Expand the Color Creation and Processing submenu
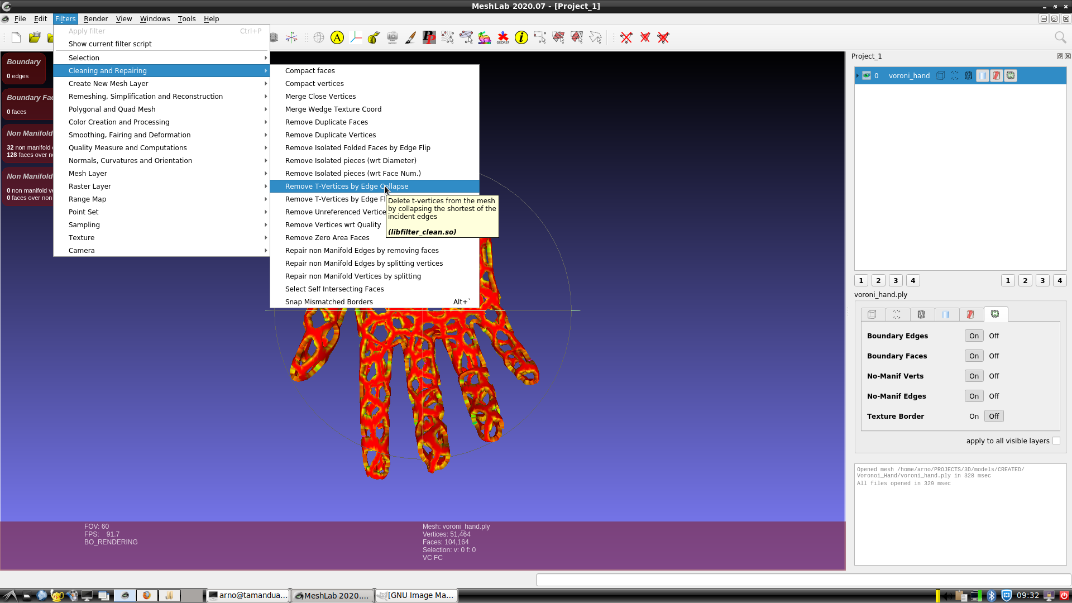Viewport: 1072px width, 603px height. coord(119,122)
